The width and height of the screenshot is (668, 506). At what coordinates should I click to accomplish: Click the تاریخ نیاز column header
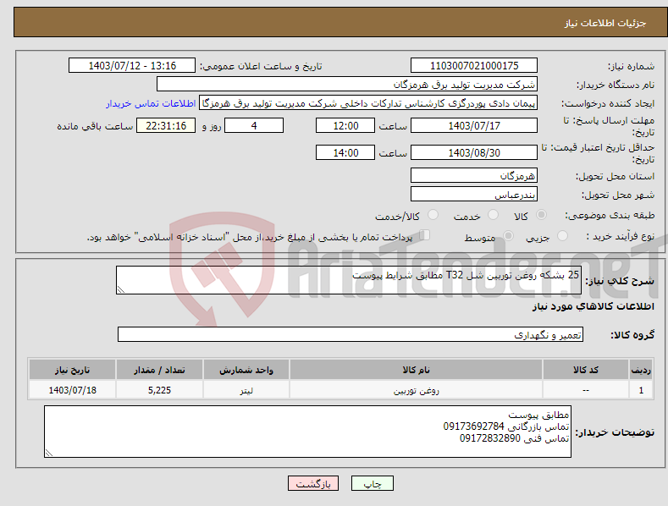pyautogui.click(x=73, y=370)
